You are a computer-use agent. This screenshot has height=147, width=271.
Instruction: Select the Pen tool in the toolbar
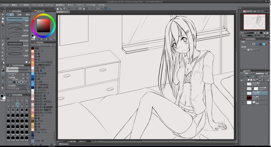tap(3, 41)
